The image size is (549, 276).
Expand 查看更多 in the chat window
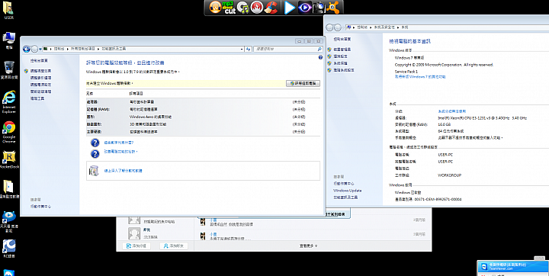309,246
